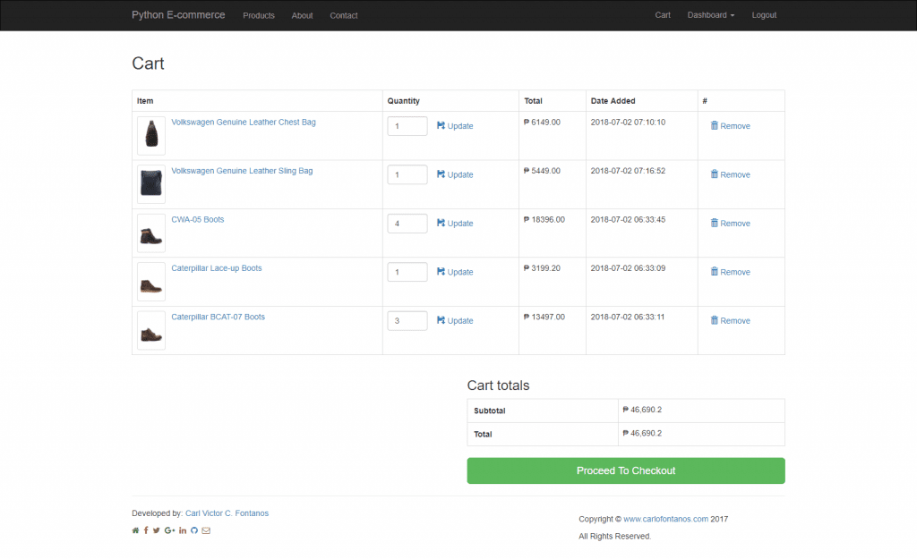Click the Google+ icon in the footer

tap(170, 529)
